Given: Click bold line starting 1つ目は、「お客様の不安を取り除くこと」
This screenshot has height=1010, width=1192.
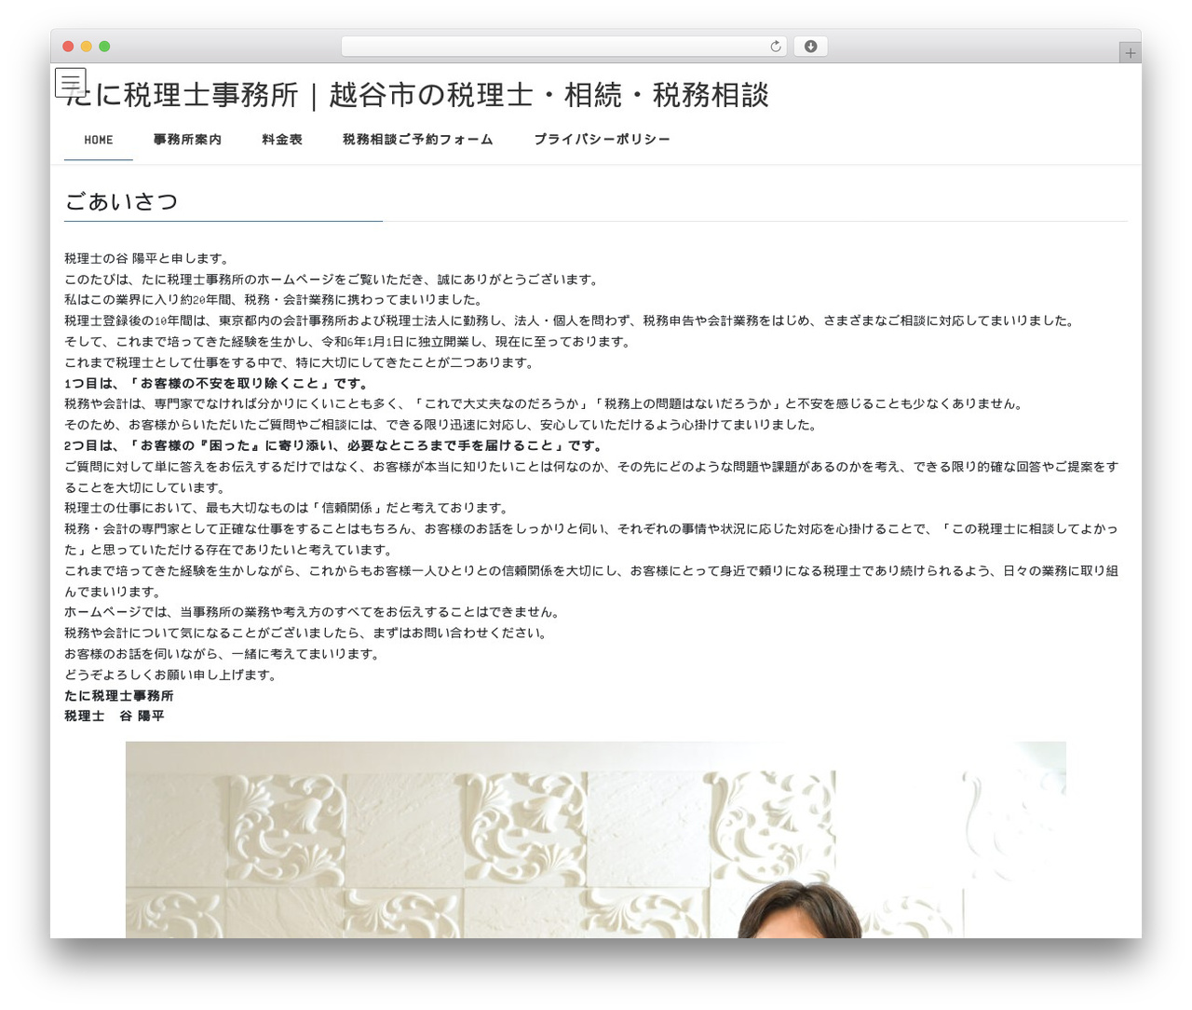Looking at the screenshot, I should pyautogui.click(x=218, y=383).
